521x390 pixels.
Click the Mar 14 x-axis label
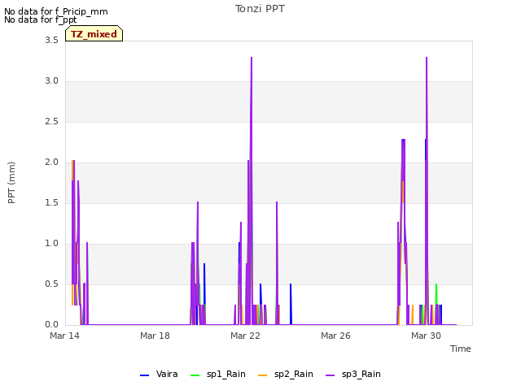(64, 336)
